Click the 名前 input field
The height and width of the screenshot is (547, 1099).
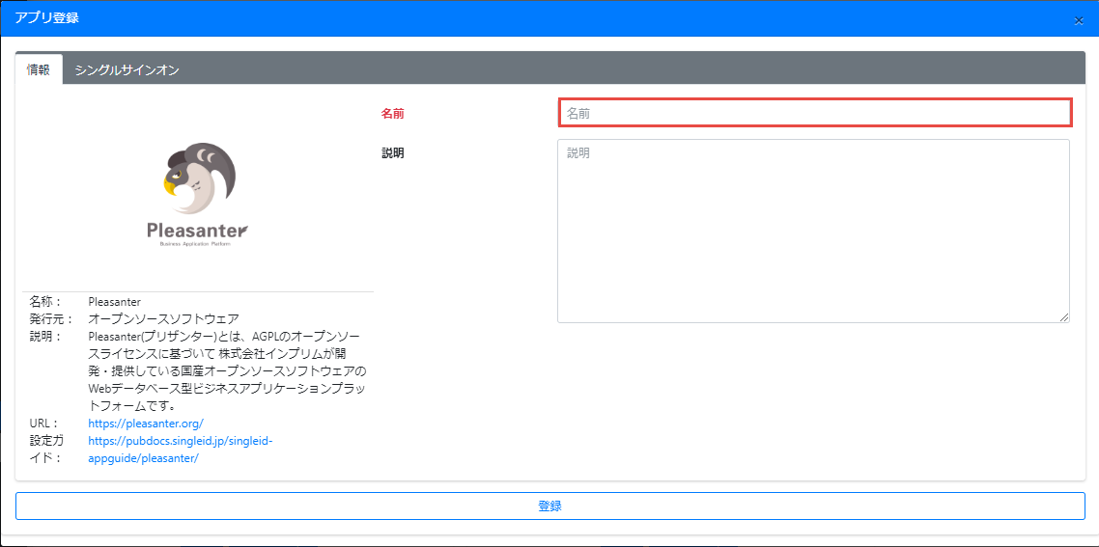[814, 113]
